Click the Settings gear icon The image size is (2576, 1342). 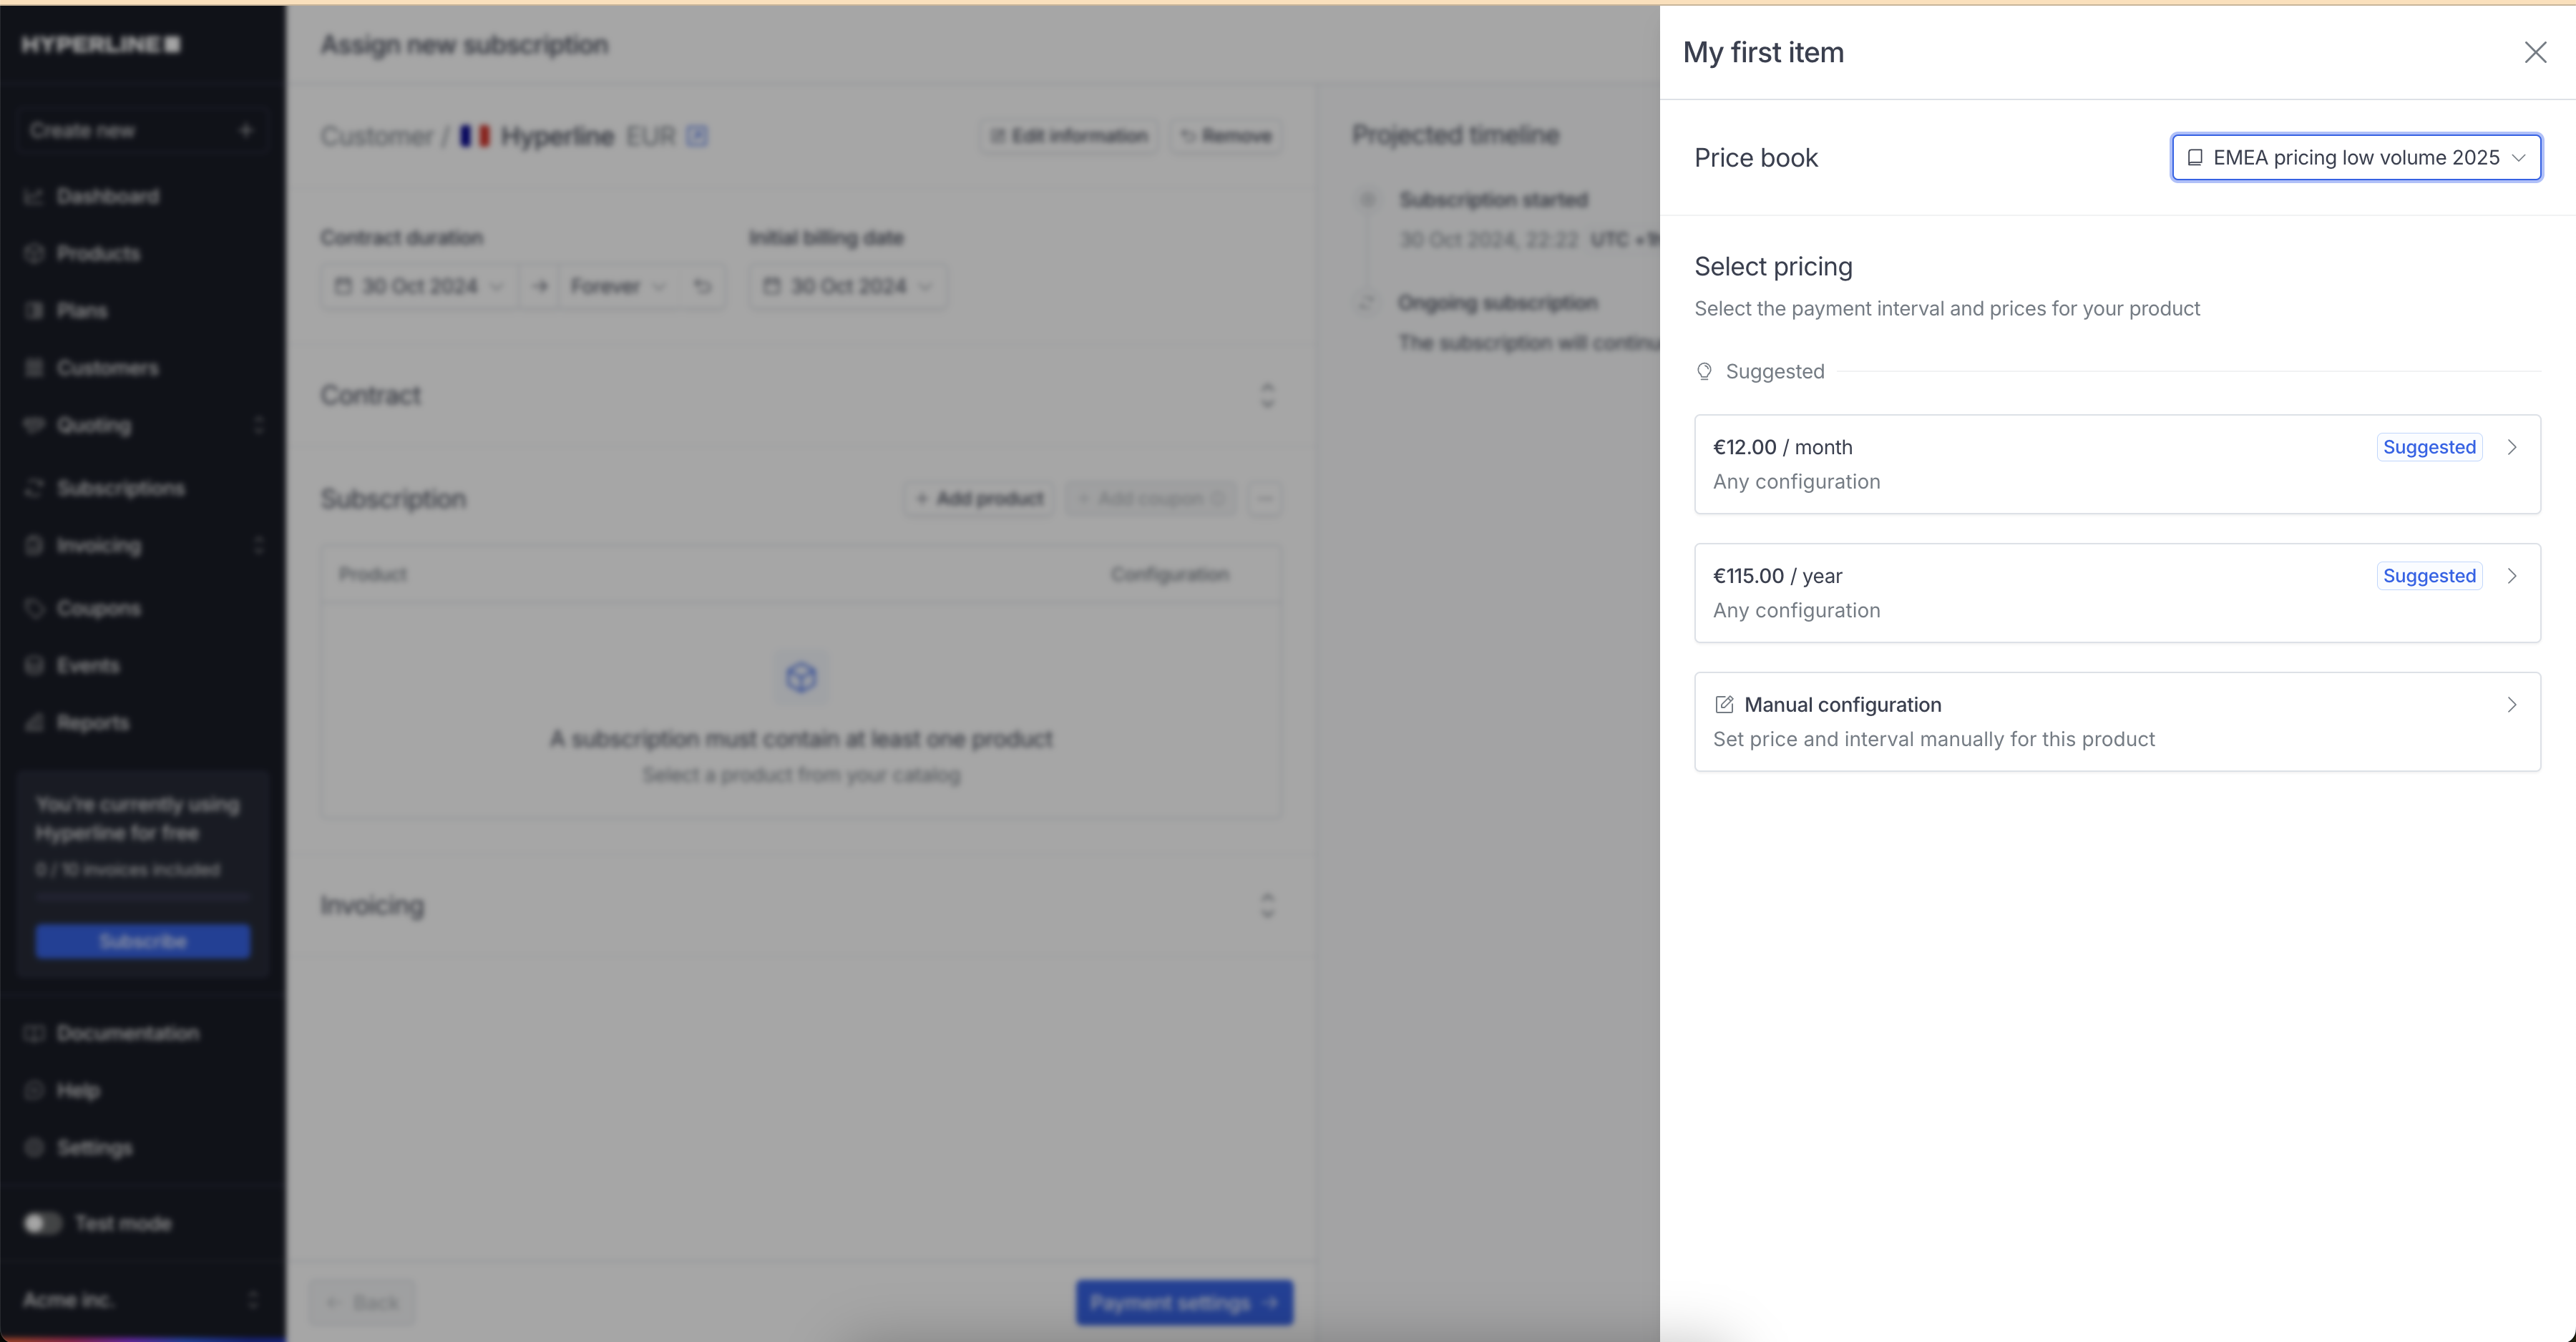click(34, 1147)
